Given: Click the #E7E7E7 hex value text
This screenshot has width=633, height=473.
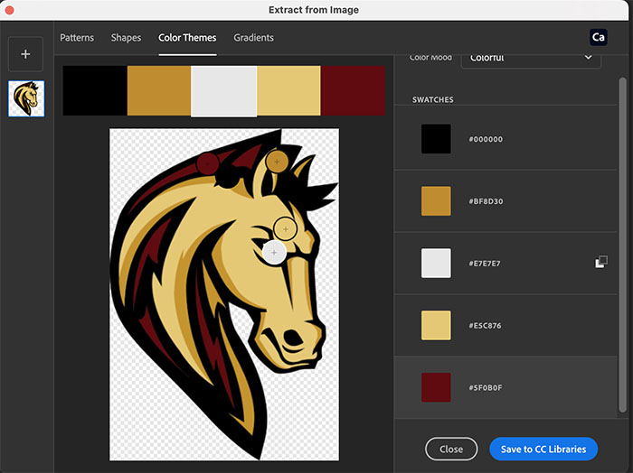Looking at the screenshot, I should point(485,264).
